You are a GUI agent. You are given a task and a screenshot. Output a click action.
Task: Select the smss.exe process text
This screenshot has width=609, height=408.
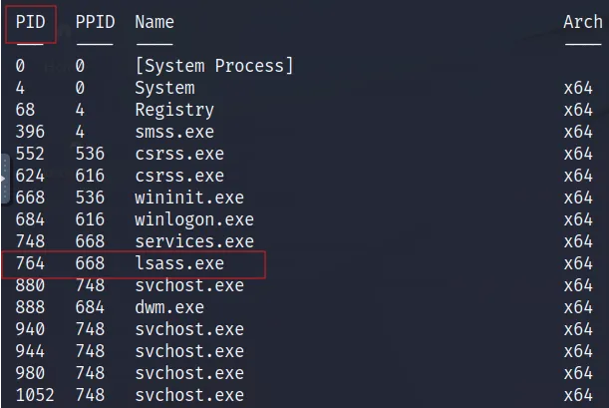pos(174,132)
